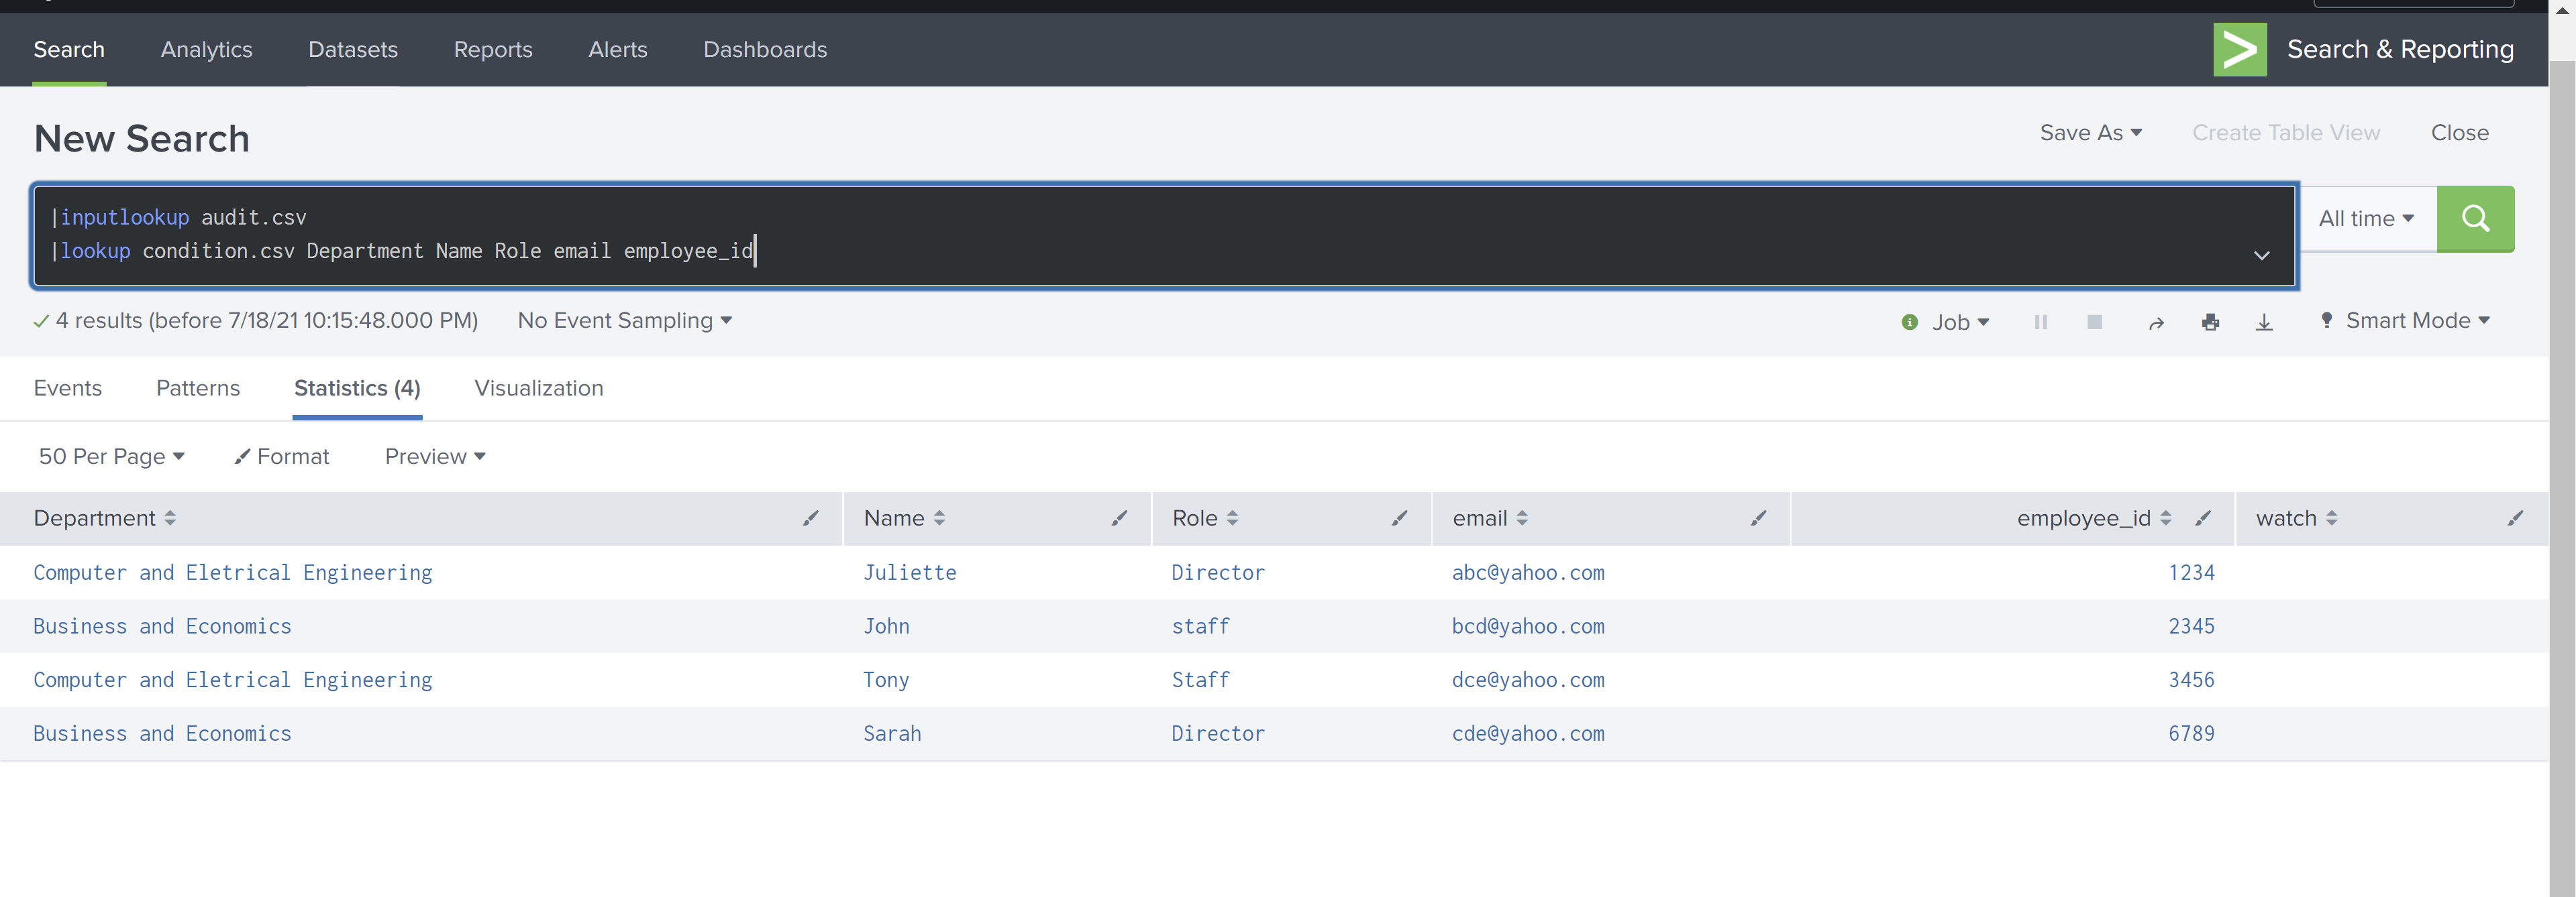Image resolution: width=2576 pixels, height=897 pixels.
Task: Export the search results
Action: [2264, 322]
